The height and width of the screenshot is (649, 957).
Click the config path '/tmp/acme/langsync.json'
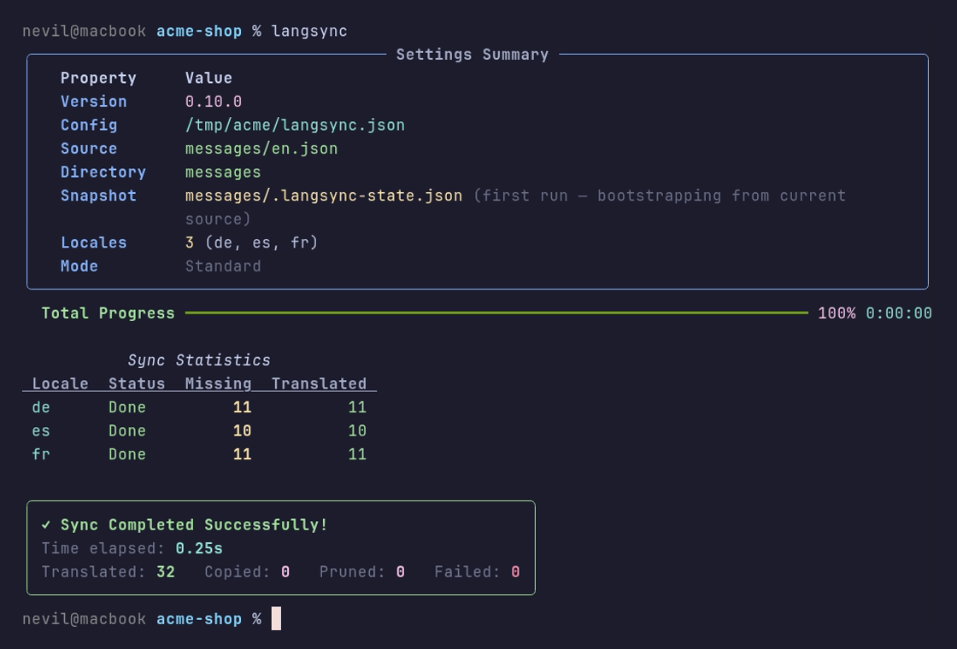point(295,125)
